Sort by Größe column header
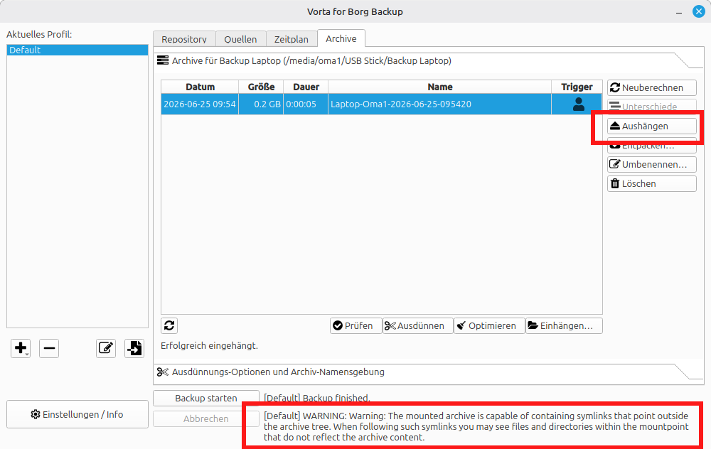The width and height of the screenshot is (711, 449). 261,87
